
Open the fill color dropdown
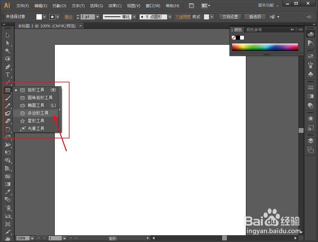(44, 17)
